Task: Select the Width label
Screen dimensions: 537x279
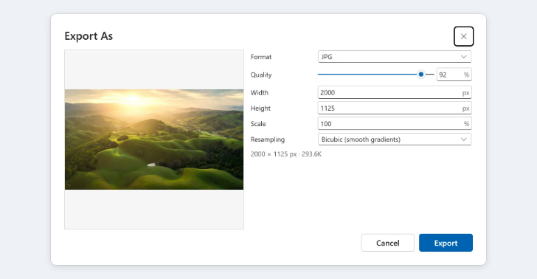Action: pyautogui.click(x=259, y=92)
